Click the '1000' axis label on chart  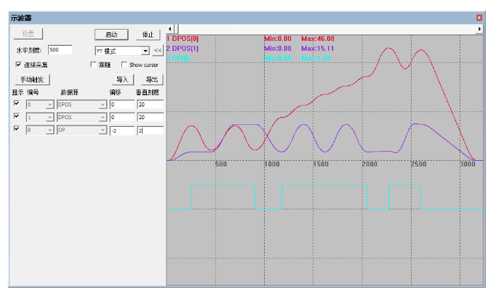[x=273, y=164]
